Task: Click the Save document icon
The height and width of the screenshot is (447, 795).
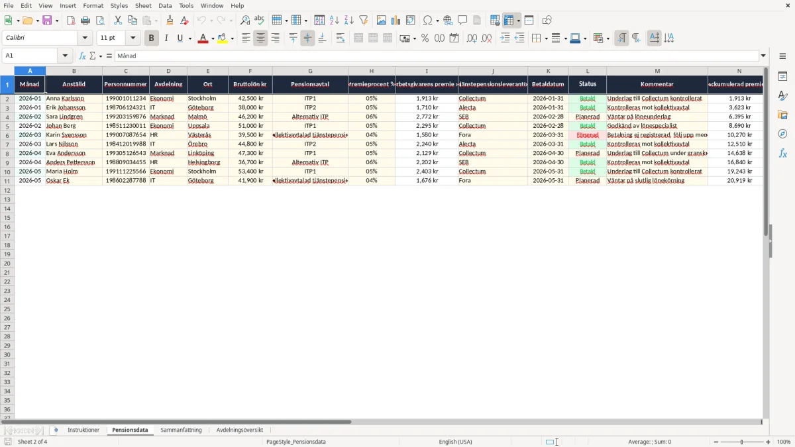Action: coord(47,21)
